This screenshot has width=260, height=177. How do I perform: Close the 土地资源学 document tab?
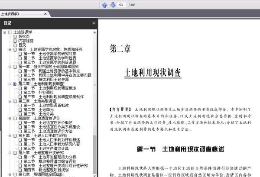click(x=45, y=14)
